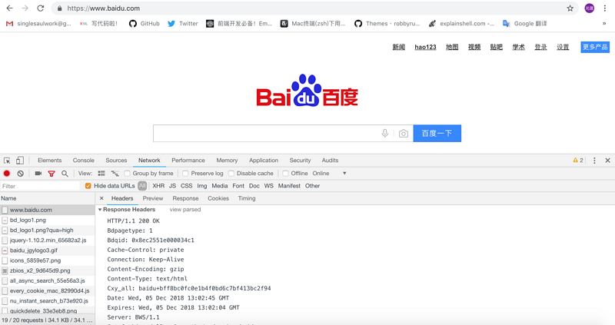Open the GitHub bookmark
Image resolution: width=615 pixels, height=325 pixels.
coord(145,24)
